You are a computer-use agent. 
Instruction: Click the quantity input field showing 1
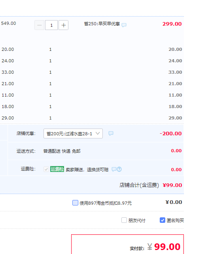pos(51,25)
